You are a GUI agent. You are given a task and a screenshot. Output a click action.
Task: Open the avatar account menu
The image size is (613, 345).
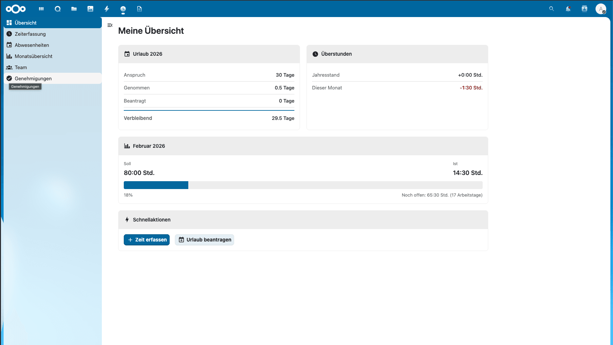click(601, 9)
